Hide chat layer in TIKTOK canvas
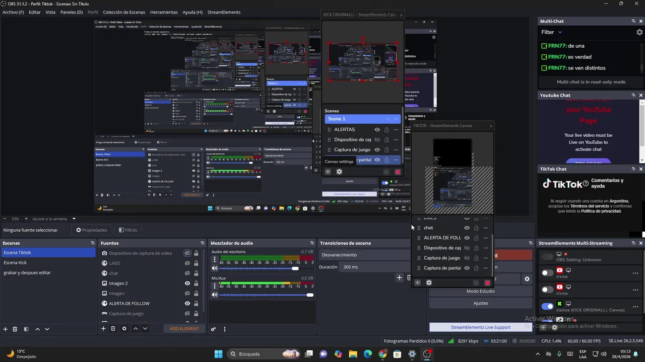Screen dimensions: 645x362 (467, 228)
